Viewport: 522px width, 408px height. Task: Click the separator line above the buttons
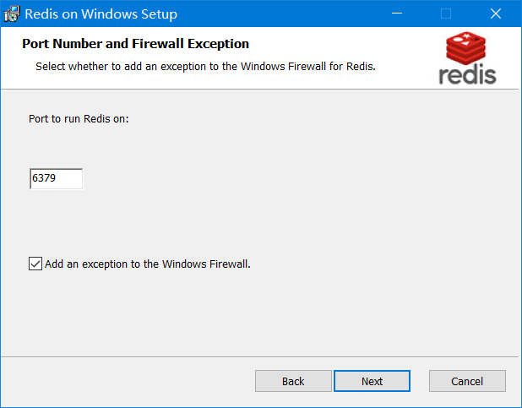[260, 356]
